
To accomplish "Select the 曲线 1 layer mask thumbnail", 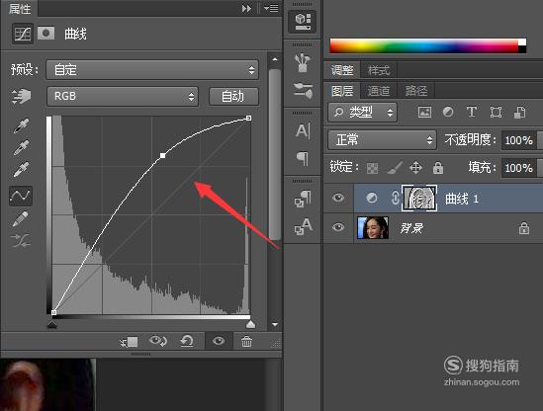I will 419,199.
